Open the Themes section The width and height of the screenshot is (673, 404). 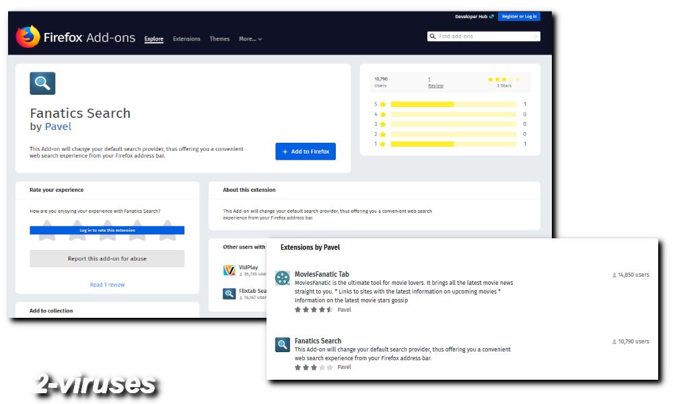[219, 39]
